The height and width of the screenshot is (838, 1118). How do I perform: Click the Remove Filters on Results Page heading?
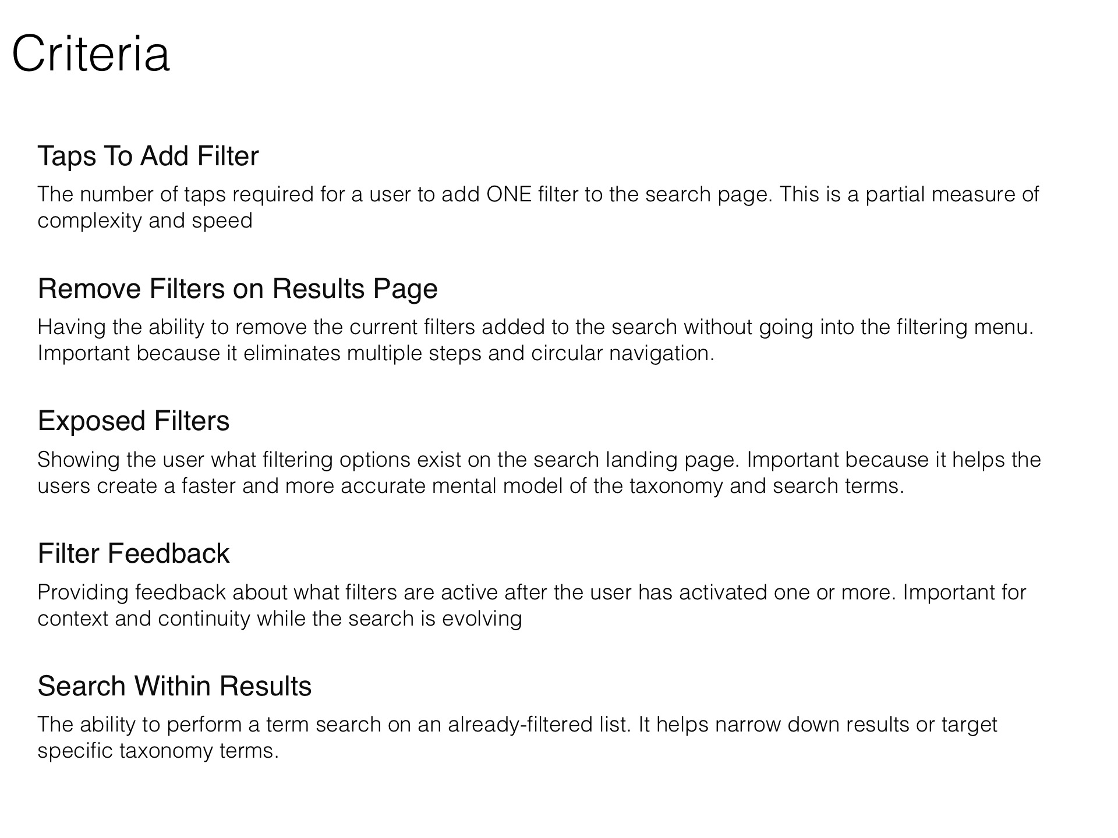[238, 289]
